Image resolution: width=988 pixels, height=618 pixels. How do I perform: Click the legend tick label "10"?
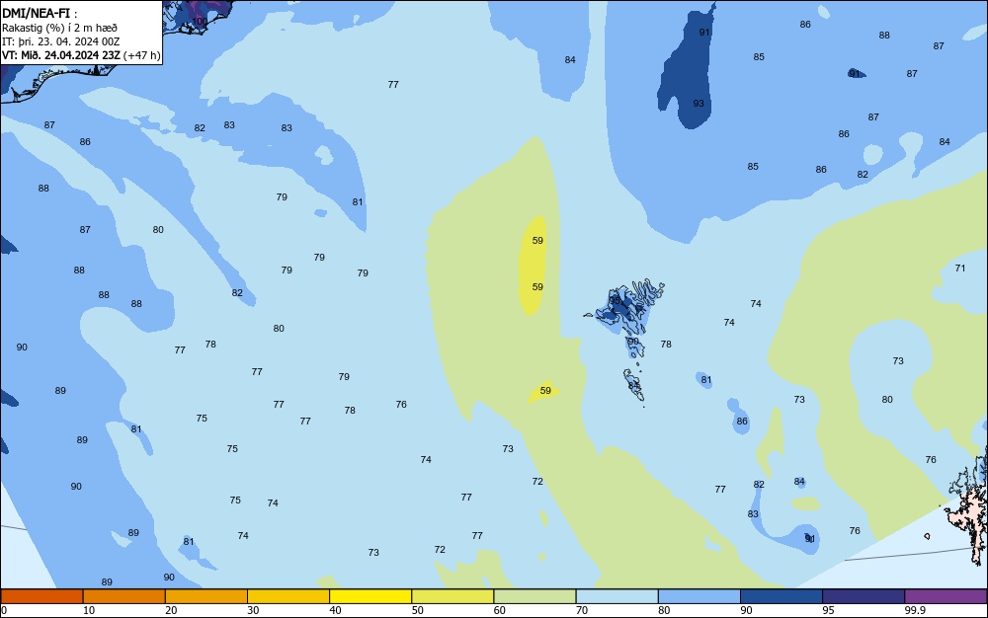(89, 610)
